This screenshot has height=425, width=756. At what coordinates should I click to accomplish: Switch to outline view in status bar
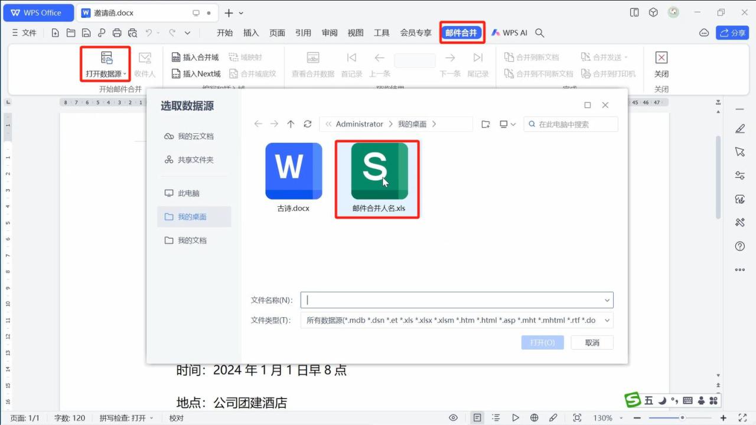click(496, 418)
